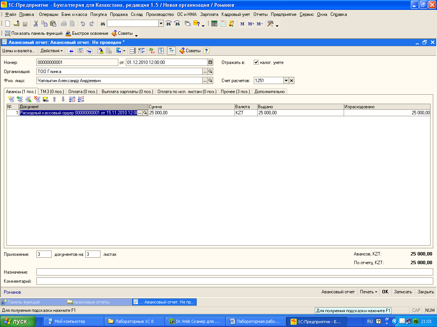The height and width of the screenshot is (327, 437).
Task: Open the Печать dropdown at bottom
Action: point(368,292)
